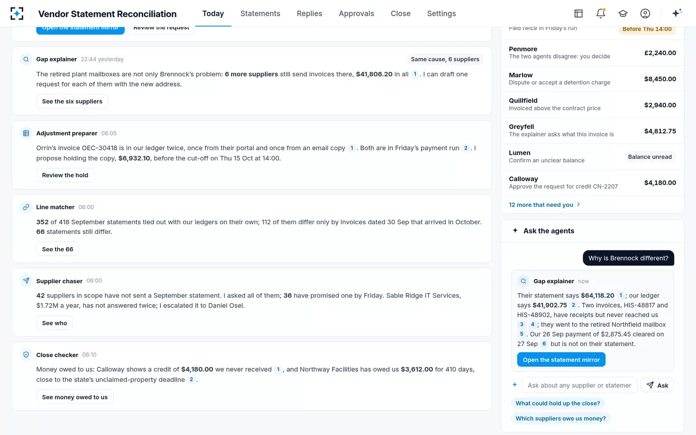Click Review the hold button
Screen dimensions: 696x435
point(65,175)
